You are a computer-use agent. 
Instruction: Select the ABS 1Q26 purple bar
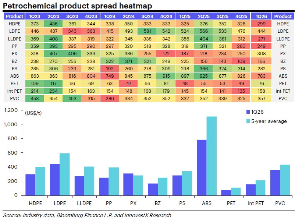tap(202, 167)
